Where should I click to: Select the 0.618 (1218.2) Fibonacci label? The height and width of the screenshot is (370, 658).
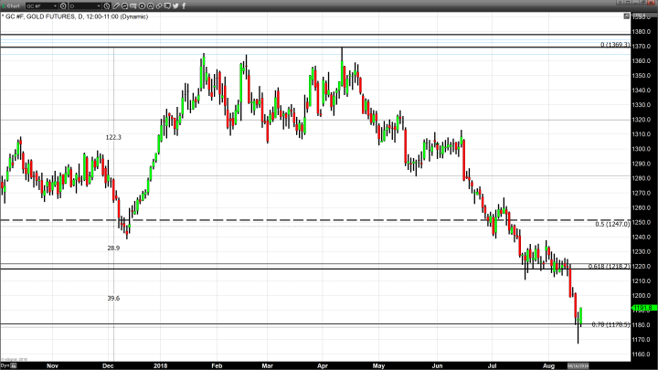(609, 267)
